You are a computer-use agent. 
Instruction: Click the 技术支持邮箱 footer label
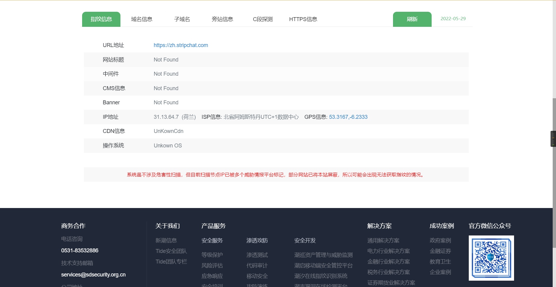[x=77, y=263]
